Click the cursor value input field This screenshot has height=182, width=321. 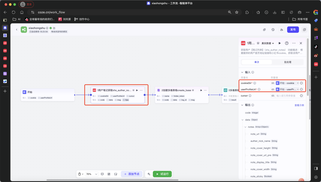tap(287, 96)
